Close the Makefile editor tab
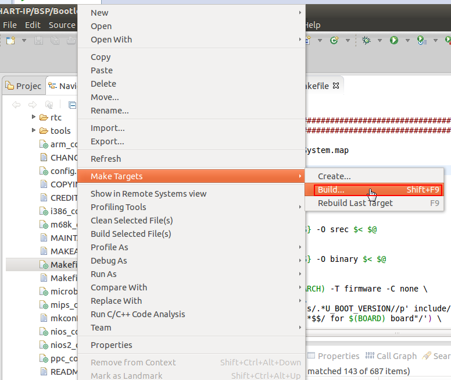This screenshot has height=380, width=451. (x=336, y=86)
